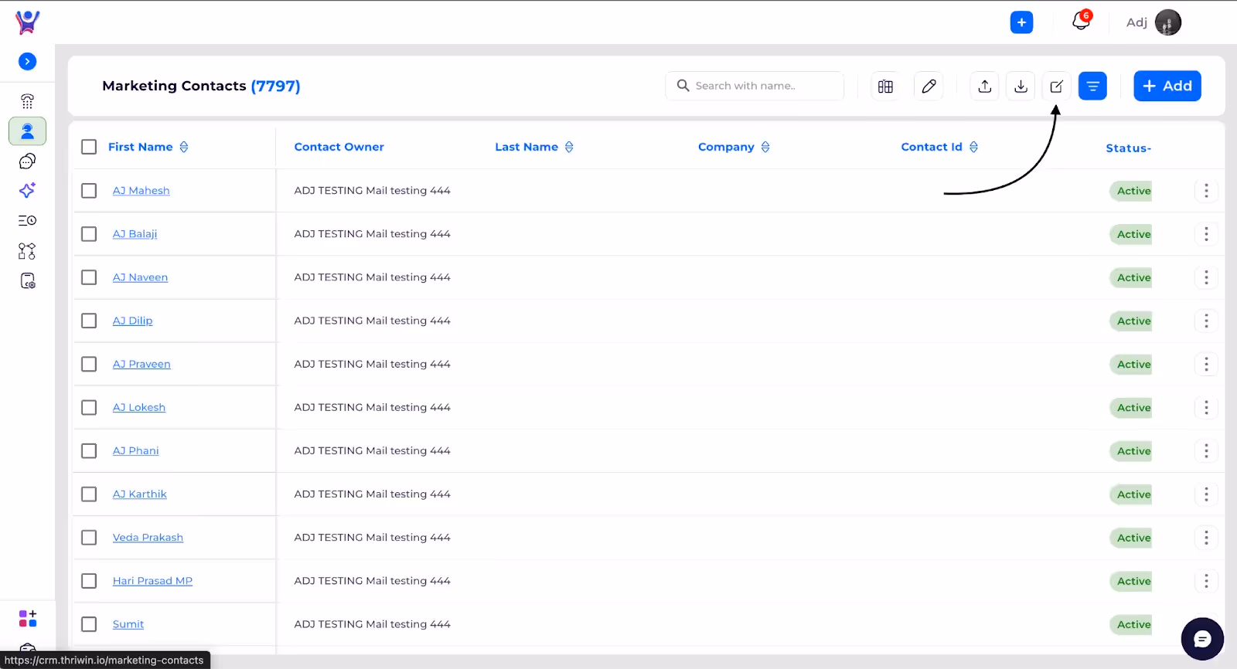
Task: Open row menu for AJ Karthik
Action: coord(1206,494)
